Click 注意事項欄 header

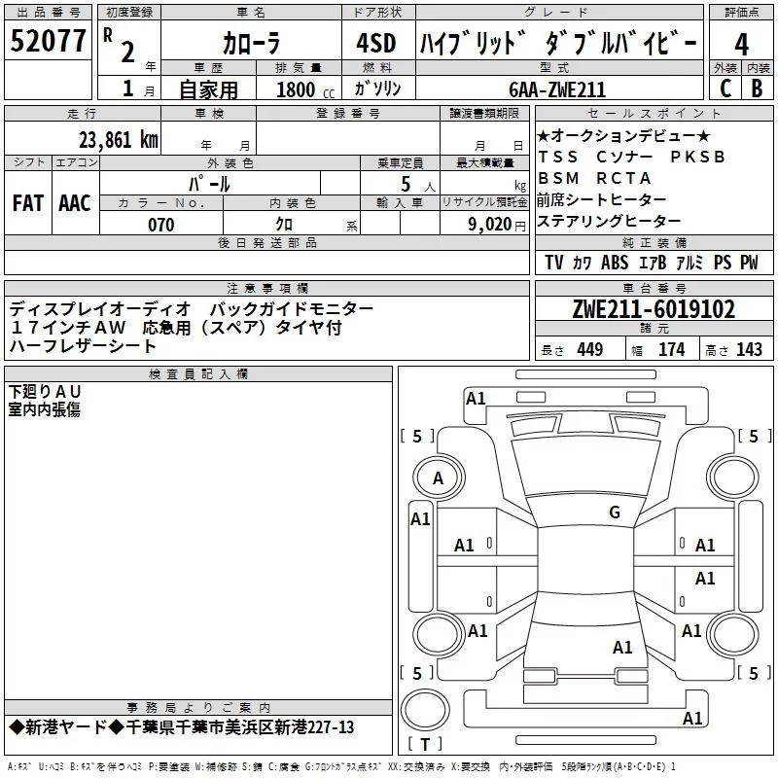pyautogui.click(x=267, y=288)
